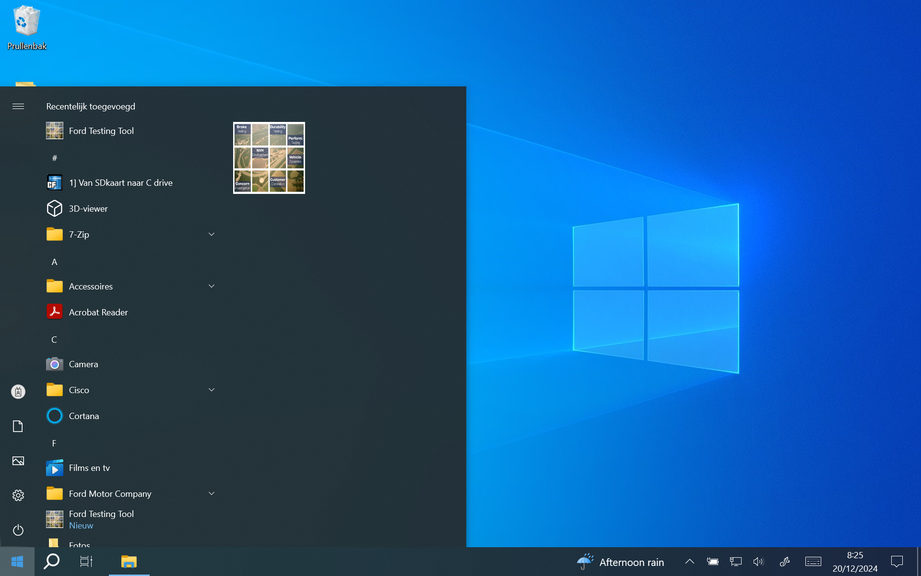Click the 'Recentelijk toegevoegd' heading

(91, 107)
